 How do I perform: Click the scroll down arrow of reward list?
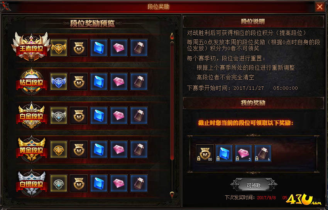[172, 194]
